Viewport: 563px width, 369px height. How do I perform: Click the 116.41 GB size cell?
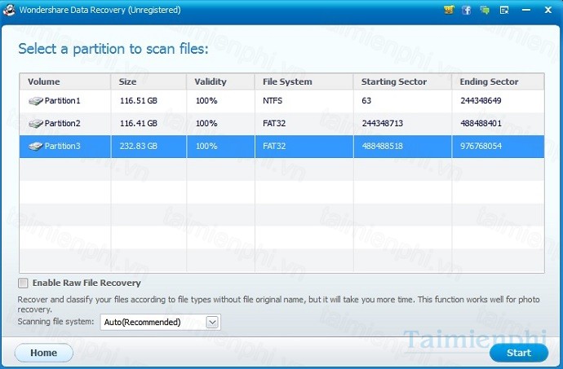point(139,123)
